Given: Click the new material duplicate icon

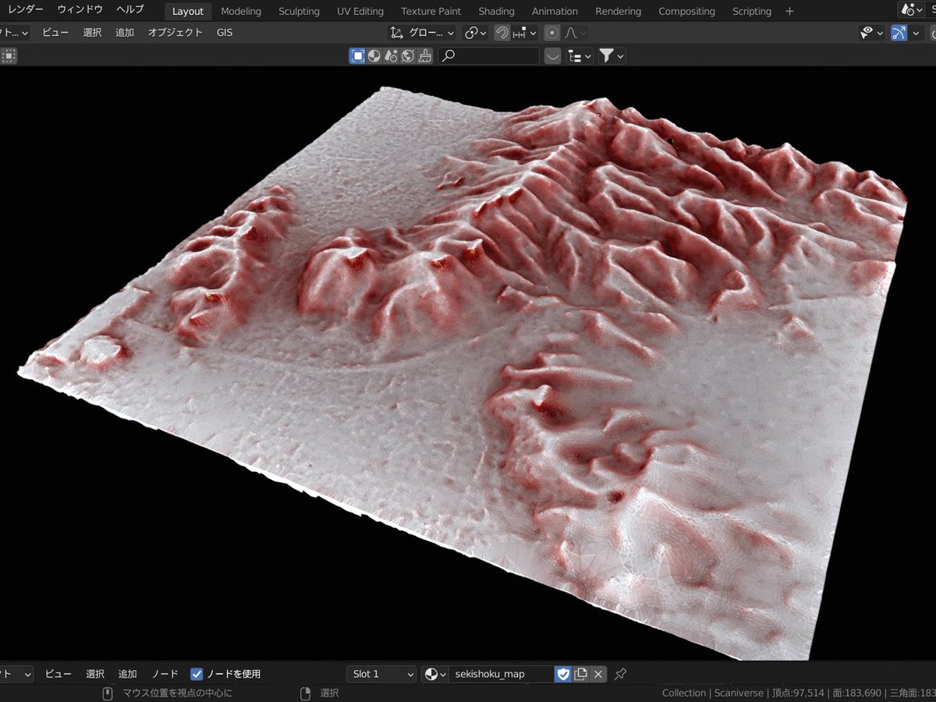Looking at the screenshot, I should click(x=580, y=674).
